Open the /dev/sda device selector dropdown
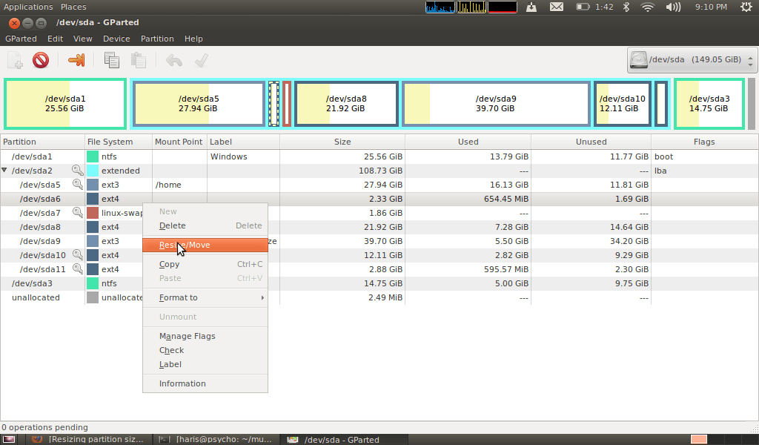The height and width of the screenshot is (445, 759). pyautogui.click(x=692, y=60)
